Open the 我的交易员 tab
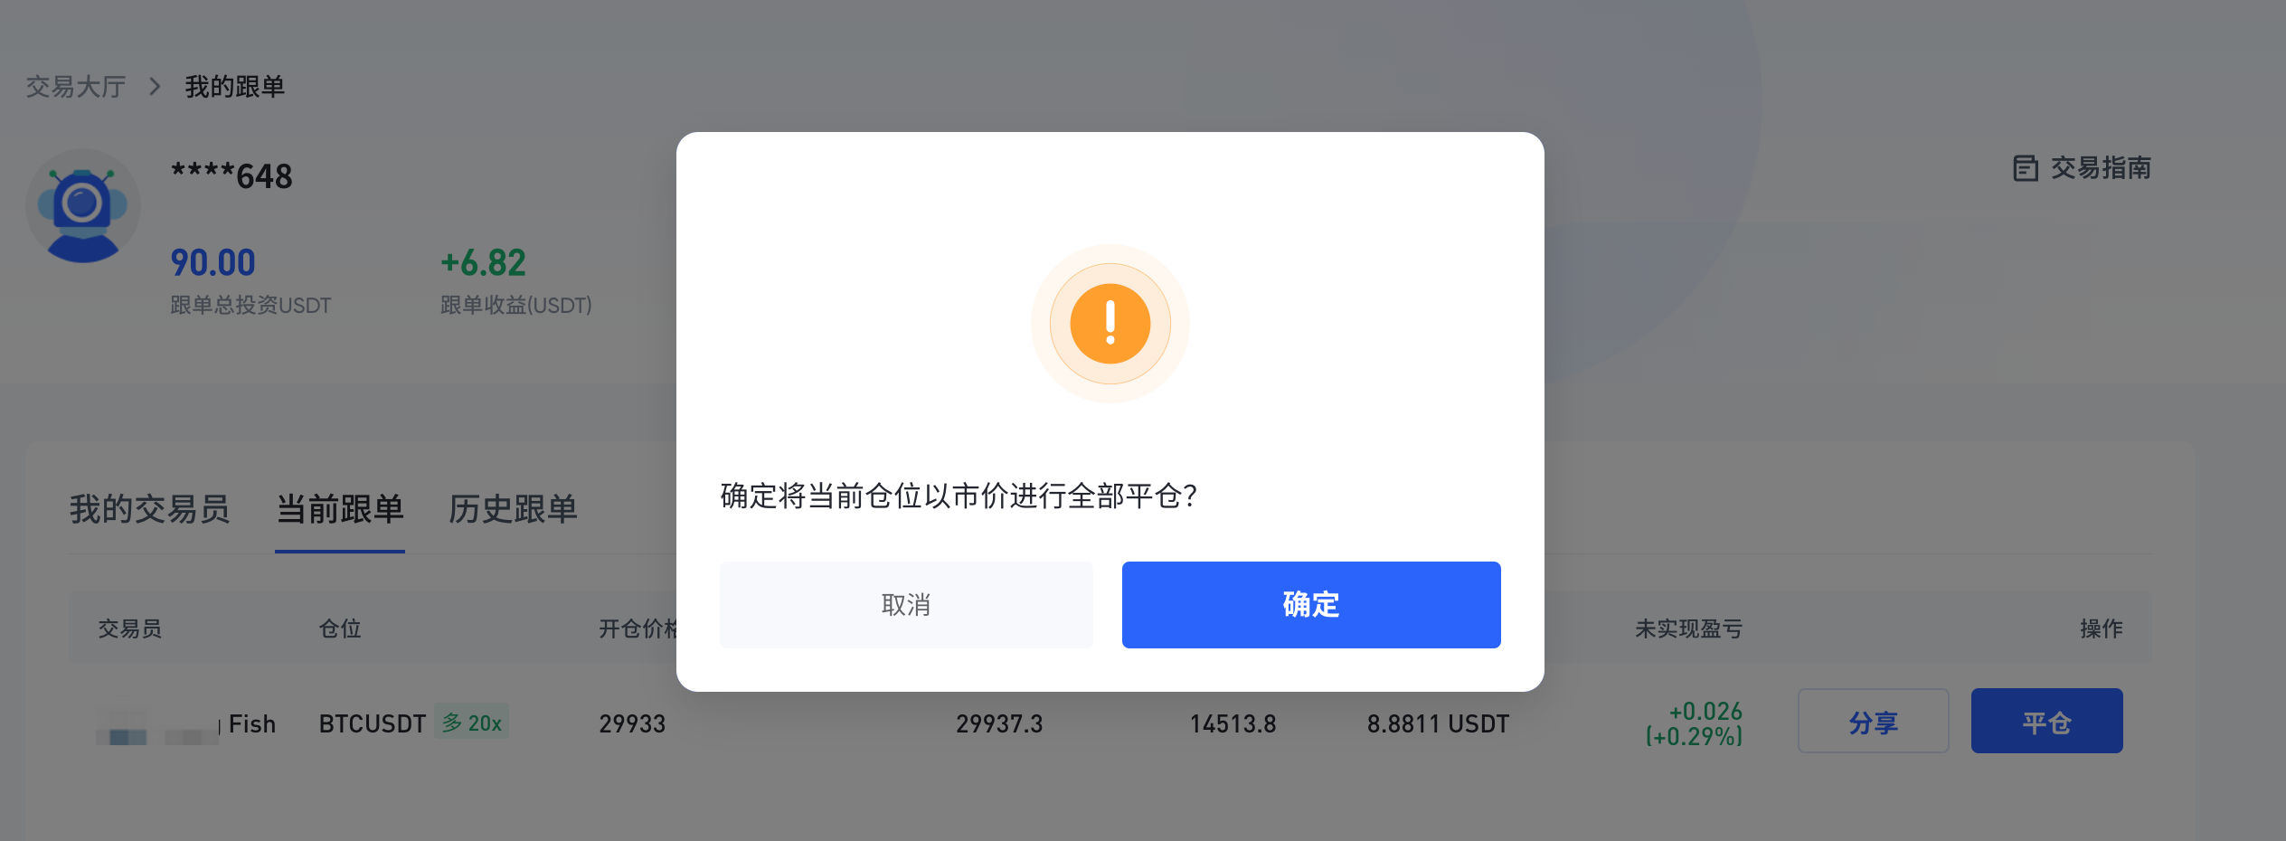Image resolution: width=2286 pixels, height=841 pixels. (x=150, y=509)
